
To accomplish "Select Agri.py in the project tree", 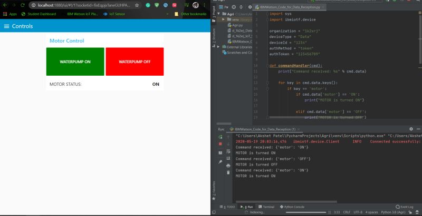I will pos(235,25).
